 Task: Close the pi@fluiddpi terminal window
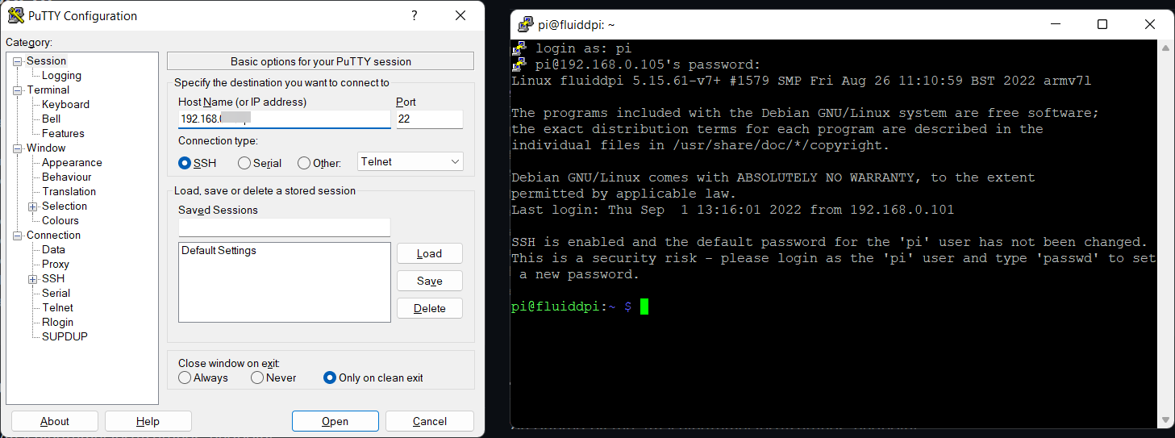pyautogui.click(x=1150, y=24)
